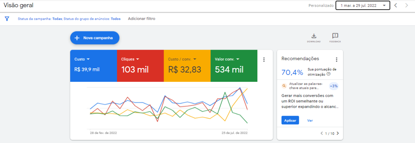415x143 pixels.
Task: Go to previous recommendation arrow
Action: tap(322, 133)
